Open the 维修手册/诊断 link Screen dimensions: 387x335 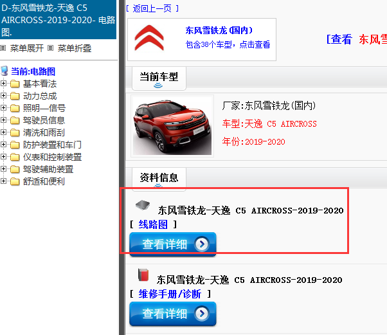170,294
